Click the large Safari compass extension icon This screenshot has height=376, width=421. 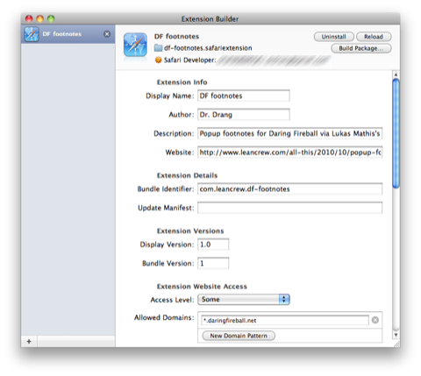[135, 45]
